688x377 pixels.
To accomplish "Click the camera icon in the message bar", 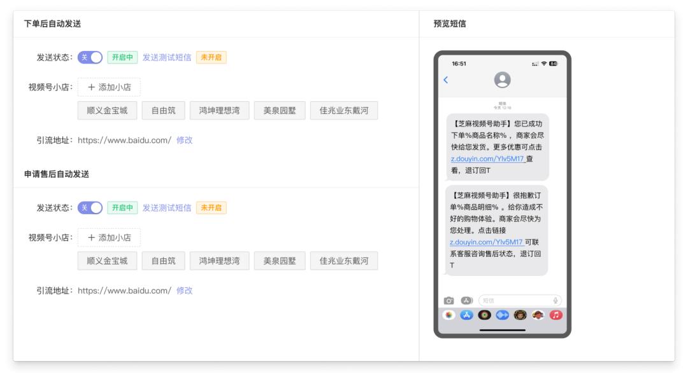I will [x=448, y=300].
